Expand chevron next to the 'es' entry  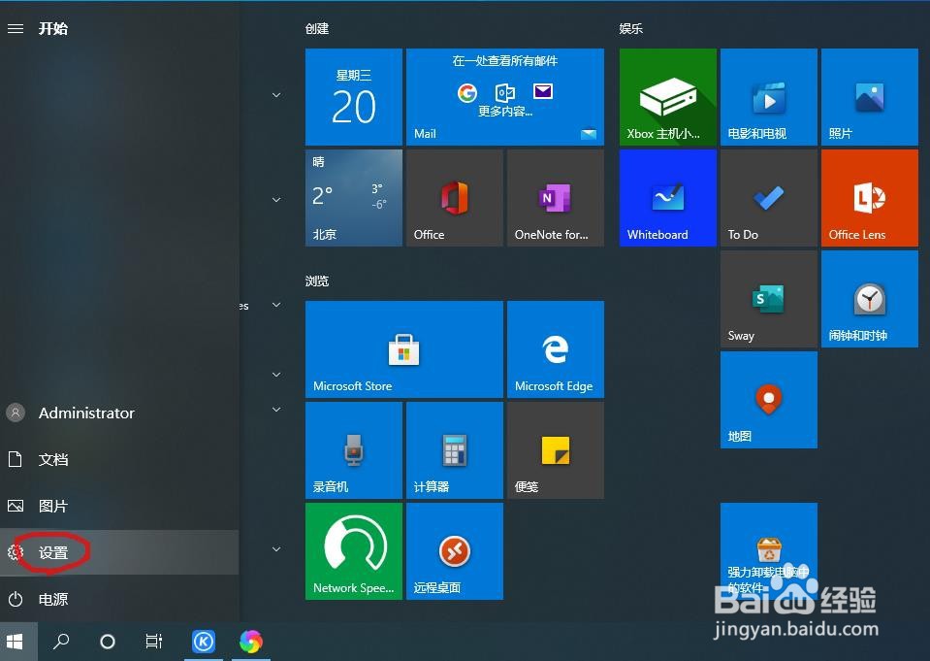276,305
